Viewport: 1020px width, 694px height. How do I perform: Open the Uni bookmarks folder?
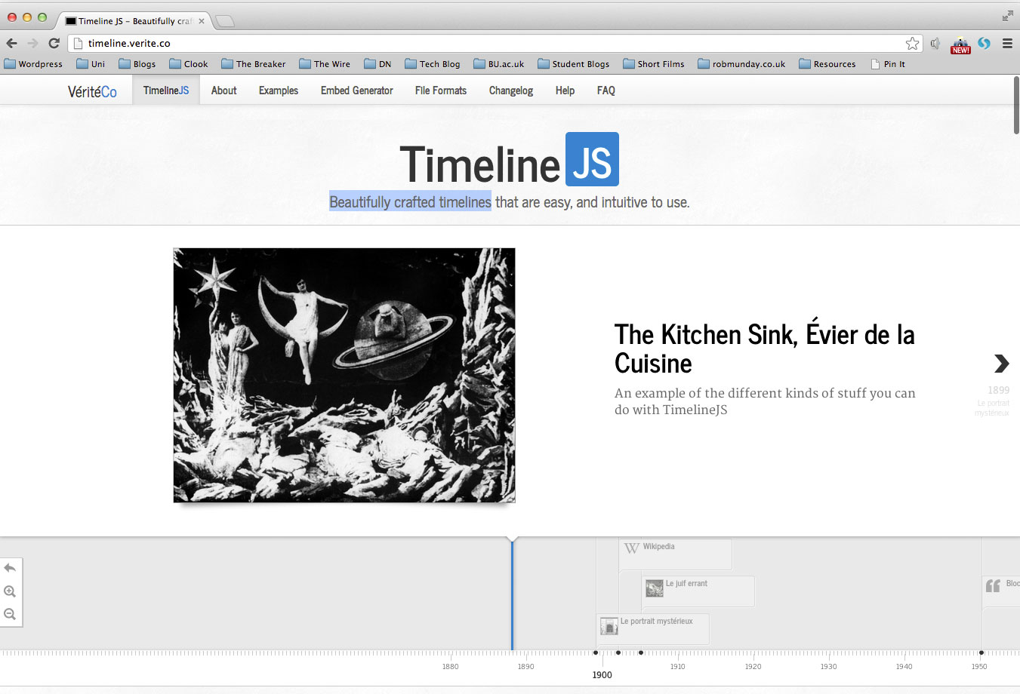tap(91, 64)
